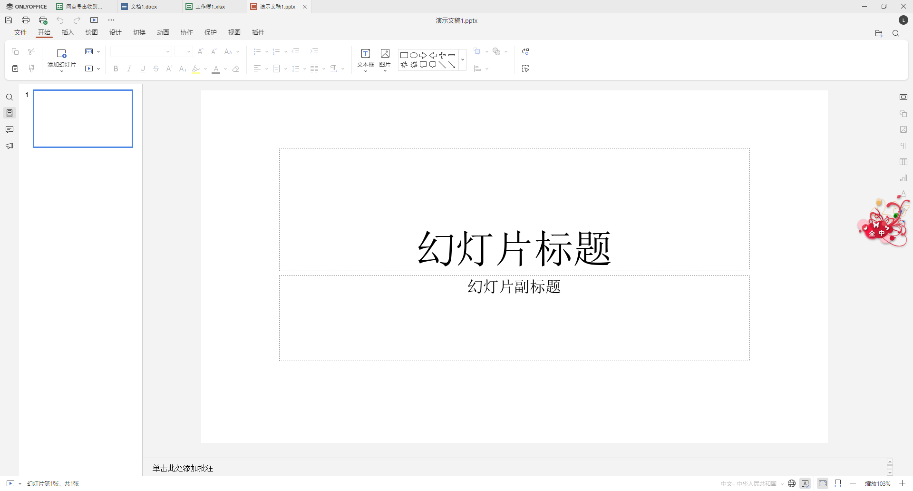Image resolution: width=913 pixels, height=491 pixels.
Task: Click the search icon in left sidebar
Action: coord(10,98)
